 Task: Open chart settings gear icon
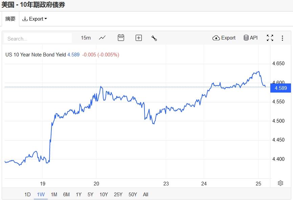(280, 183)
